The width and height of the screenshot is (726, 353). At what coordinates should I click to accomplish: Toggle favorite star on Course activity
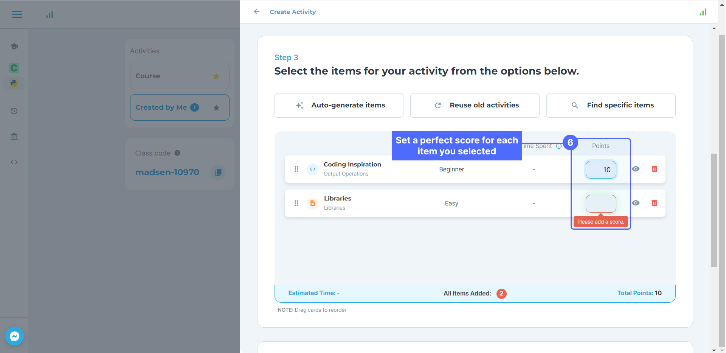216,76
